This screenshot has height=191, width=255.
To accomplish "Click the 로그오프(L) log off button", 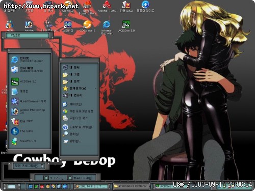I will point(54,178).
